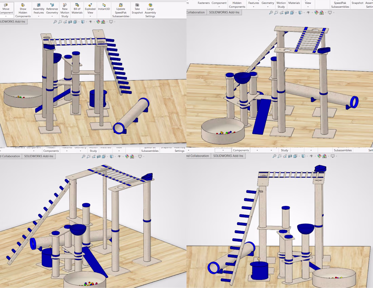
Task: Open Reference Geometry in top-left ribbon
Action: coord(52,9)
